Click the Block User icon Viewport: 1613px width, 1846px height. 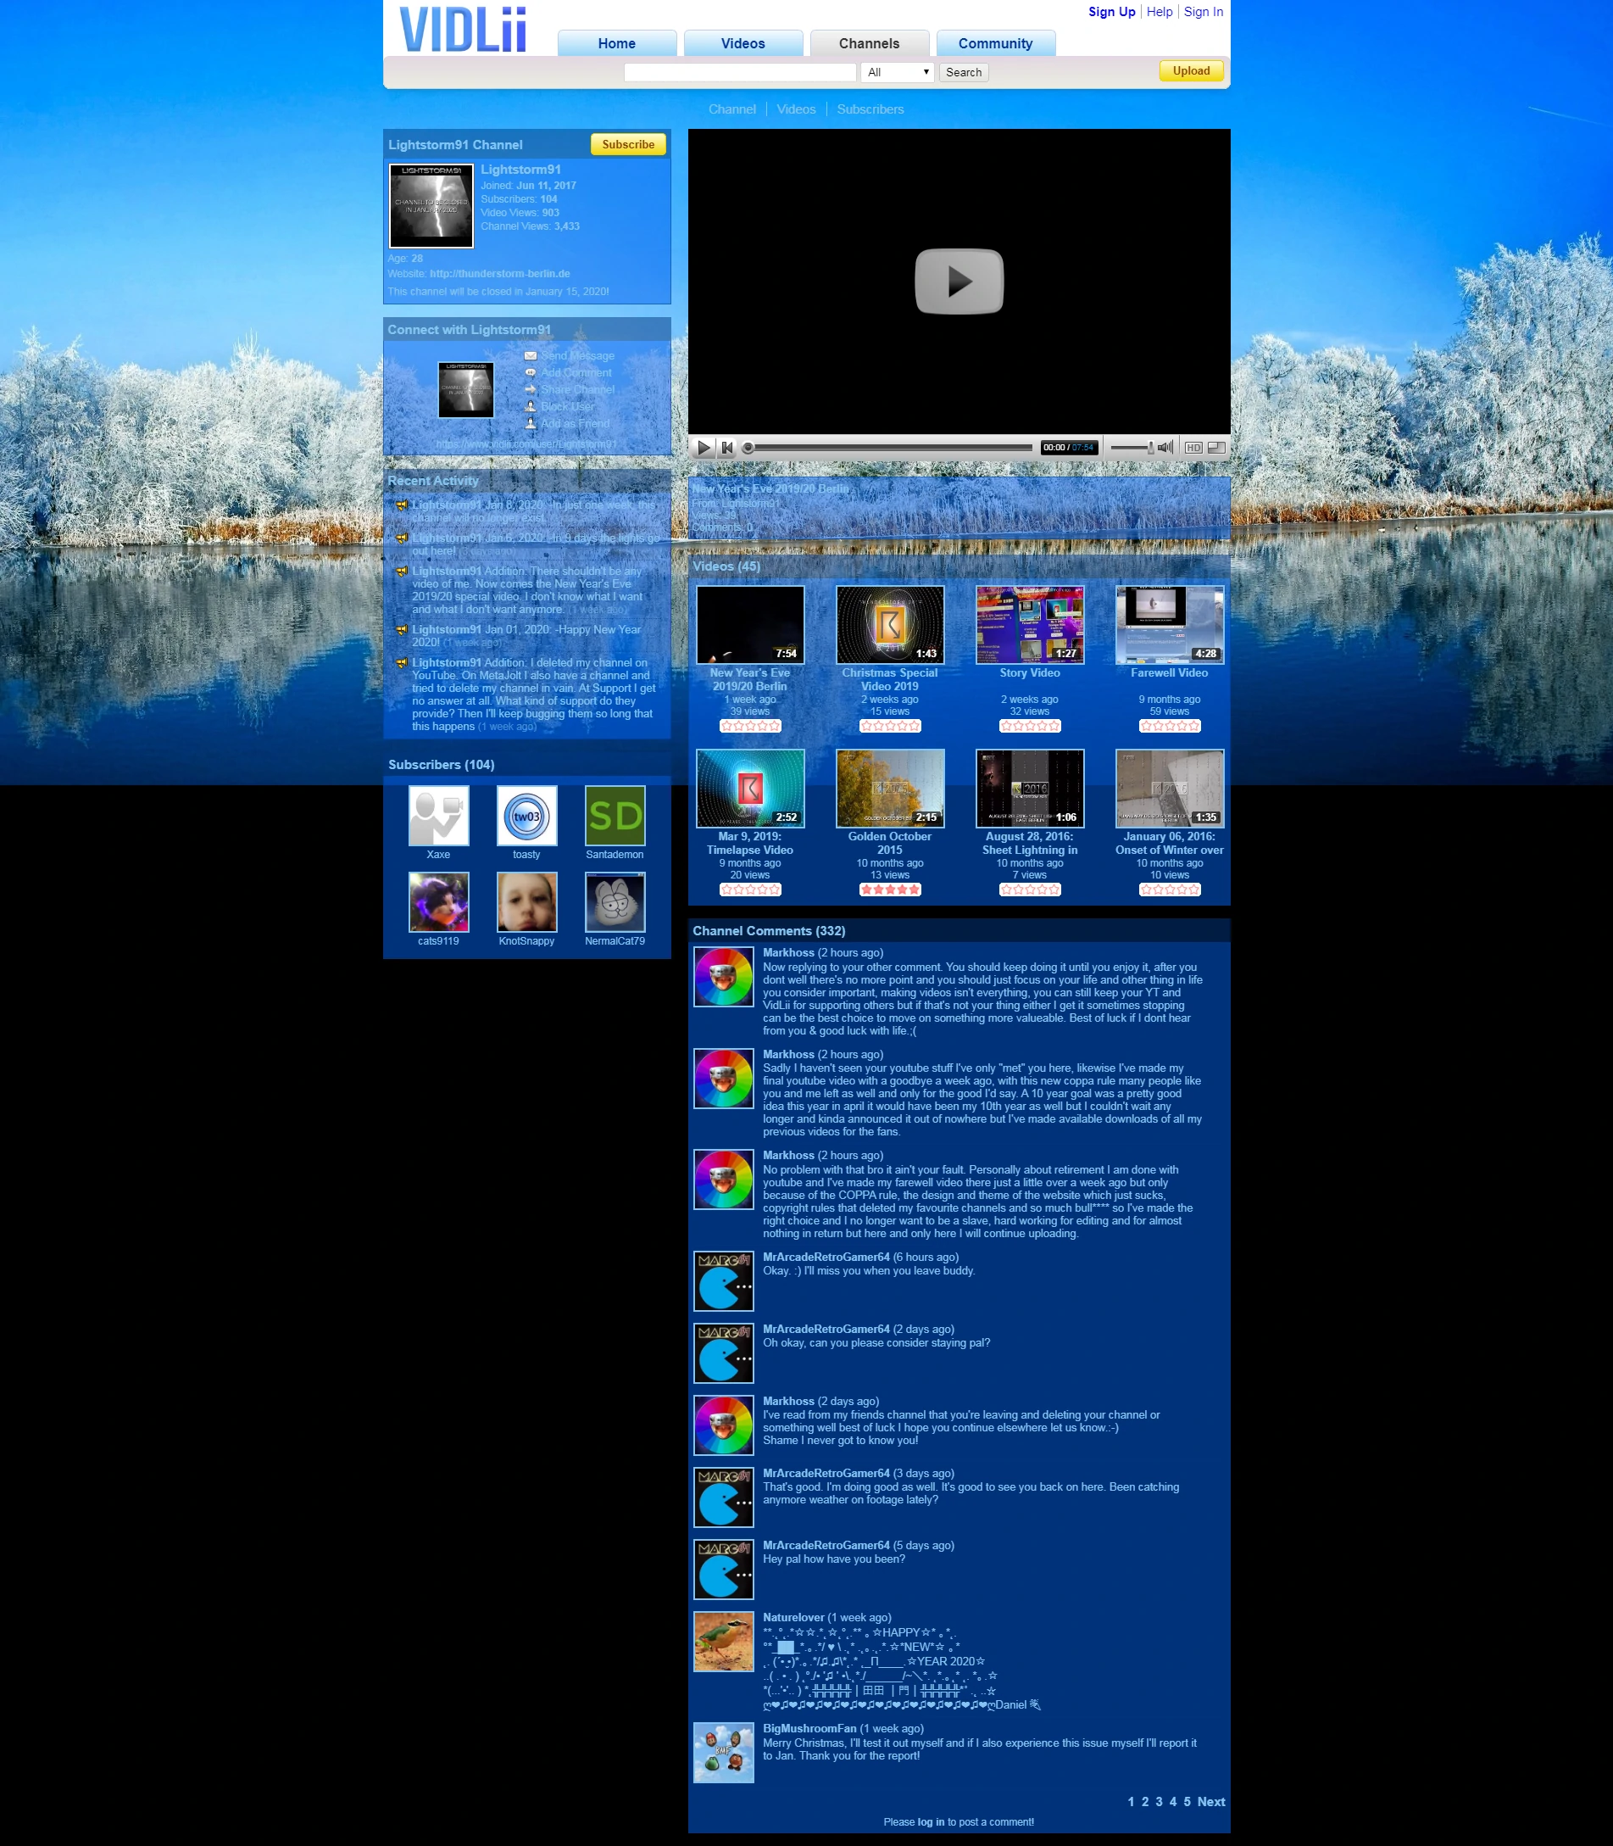pos(530,407)
